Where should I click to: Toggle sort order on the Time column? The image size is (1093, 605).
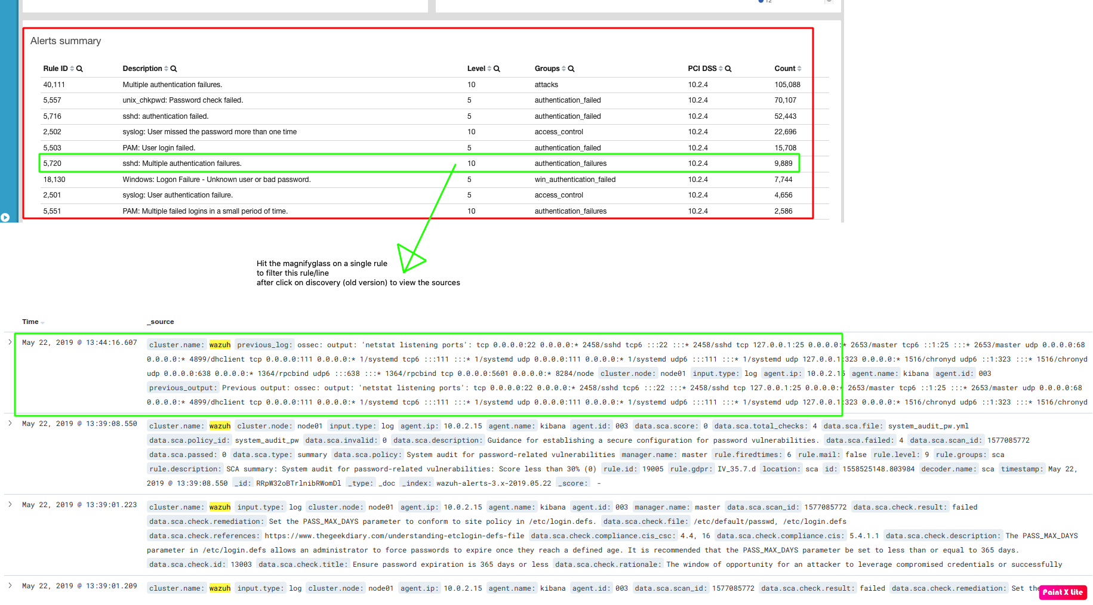(43, 322)
